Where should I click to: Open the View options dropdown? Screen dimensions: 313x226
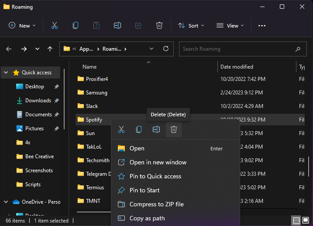tap(230, 26)
